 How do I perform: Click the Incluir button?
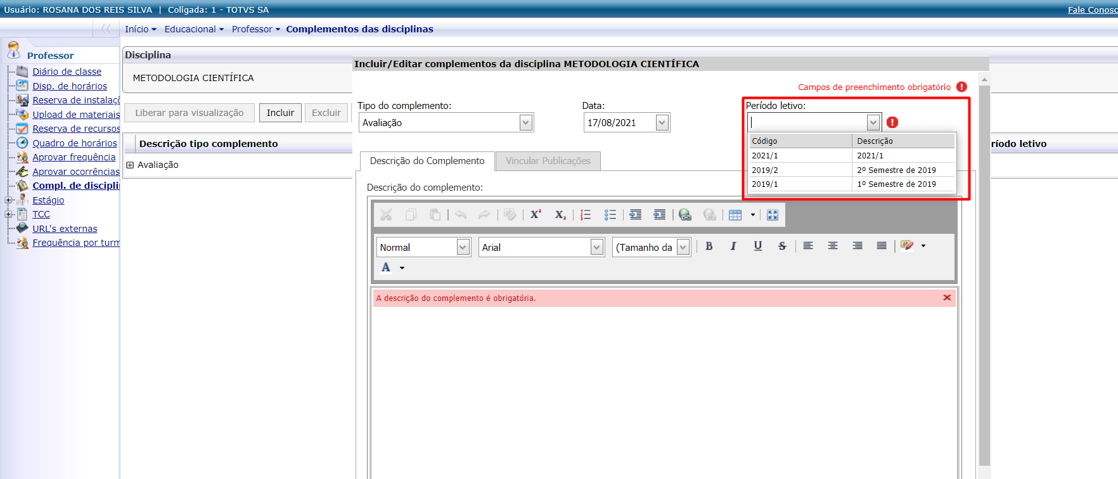tap(280, 113)
